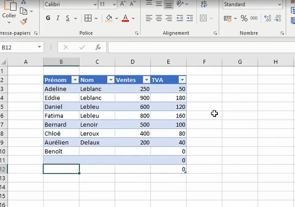295x207 pixels.
Task: Select cell containing Delaux
Action: [x=97, y=142]
